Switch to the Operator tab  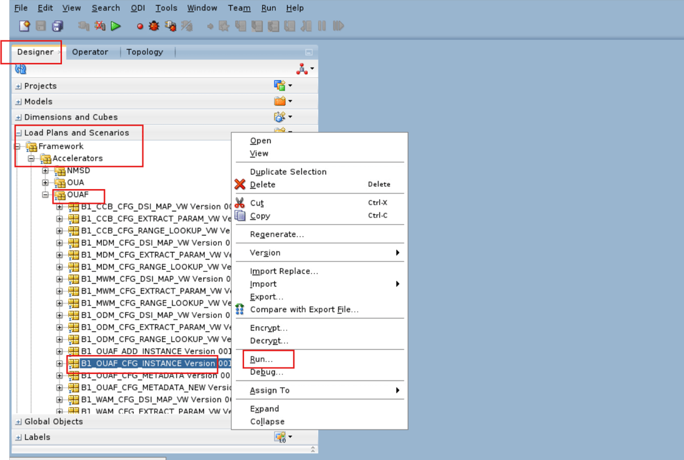pyautogui.click(x=91, y=51)
